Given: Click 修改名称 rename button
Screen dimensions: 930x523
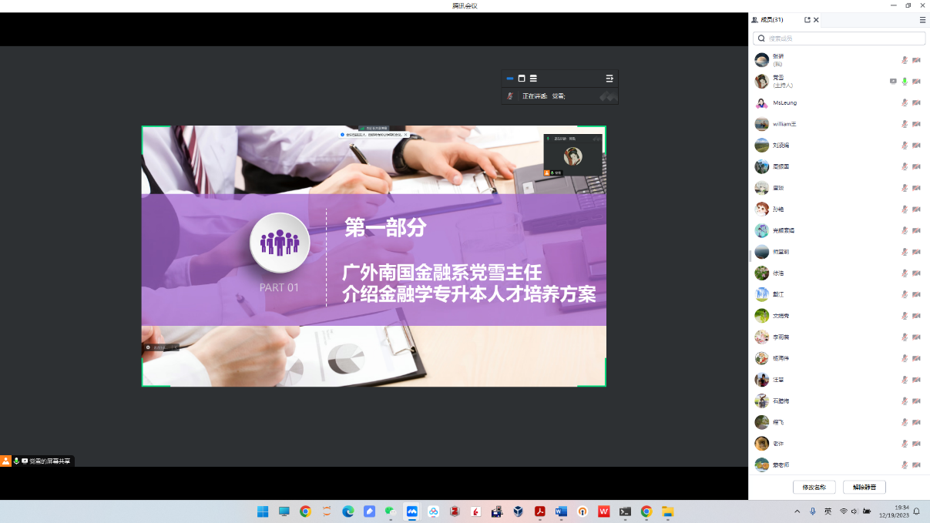Looking at the screenshot, I should [x=814, y=488].
